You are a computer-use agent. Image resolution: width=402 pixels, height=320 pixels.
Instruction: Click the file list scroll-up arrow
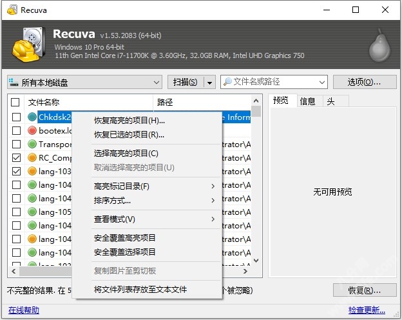pyautogui.click(x=256, y=101)
